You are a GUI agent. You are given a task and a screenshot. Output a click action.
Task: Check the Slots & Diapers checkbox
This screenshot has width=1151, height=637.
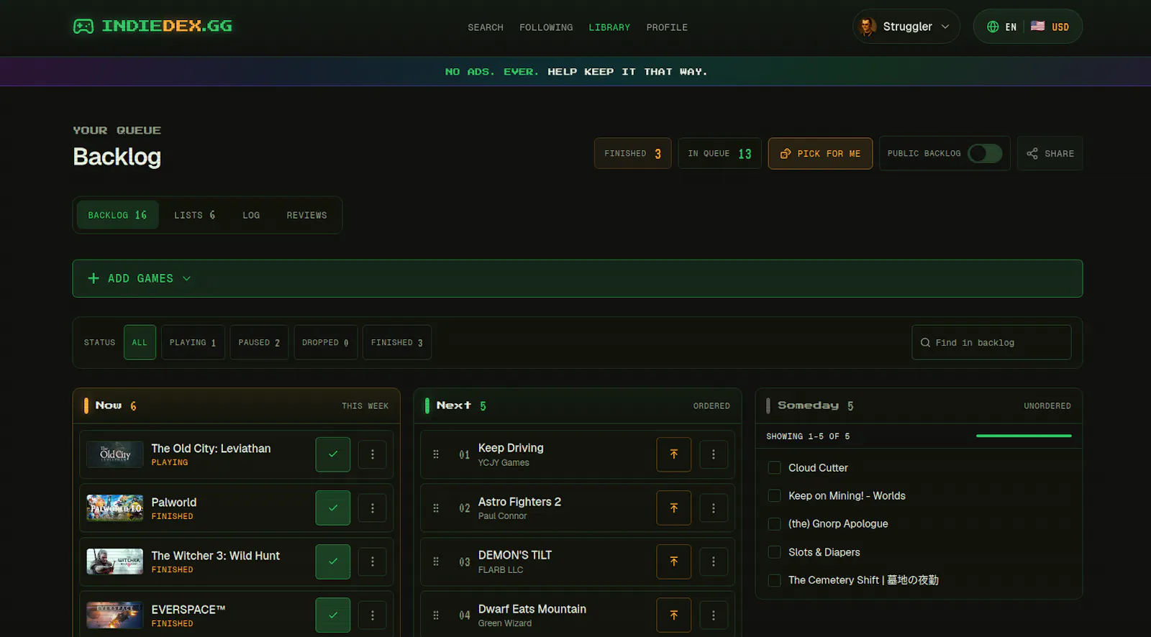(775, 552)
